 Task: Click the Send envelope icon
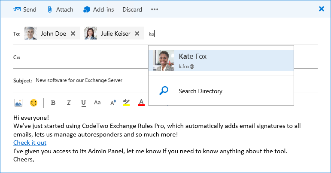click(17, 9)
